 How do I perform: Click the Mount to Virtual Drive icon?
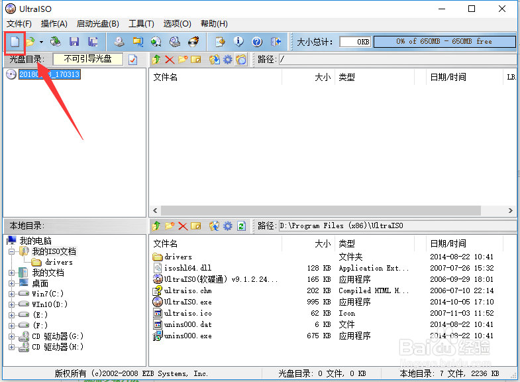[174, 42]
